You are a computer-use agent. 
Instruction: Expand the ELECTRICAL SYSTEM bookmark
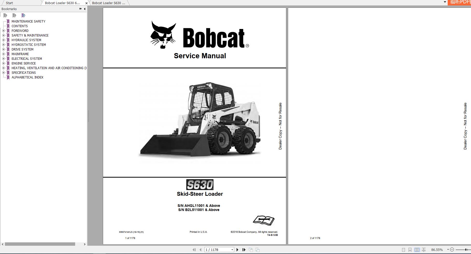click(3, 59)
